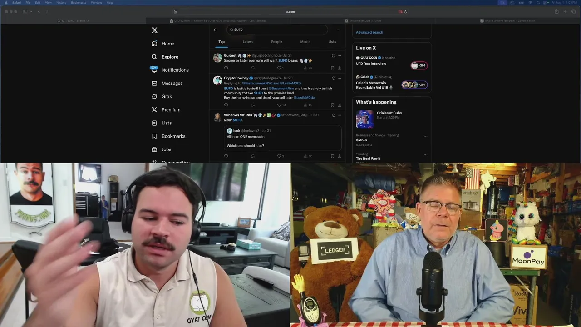Viewport: 581px width, 327px height.
Task: Open Safari History menu
Action: (x=61, y=3)
